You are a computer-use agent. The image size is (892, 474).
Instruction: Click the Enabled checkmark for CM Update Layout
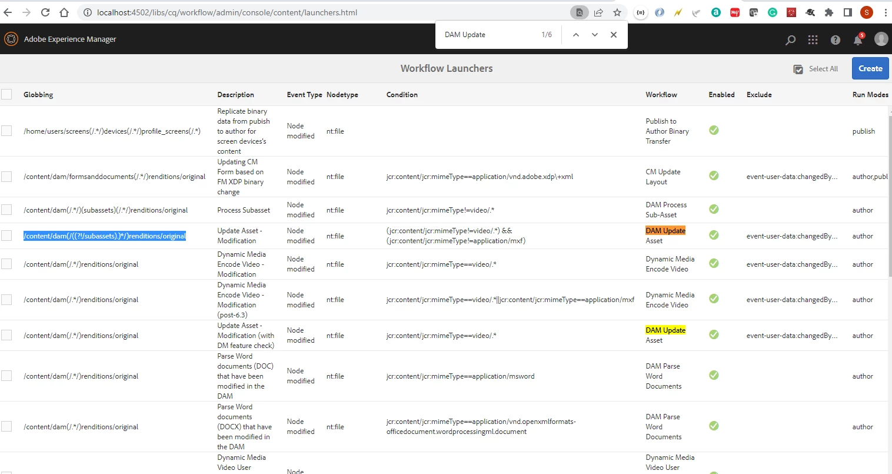pyautogui.click(x=714, y=175)
